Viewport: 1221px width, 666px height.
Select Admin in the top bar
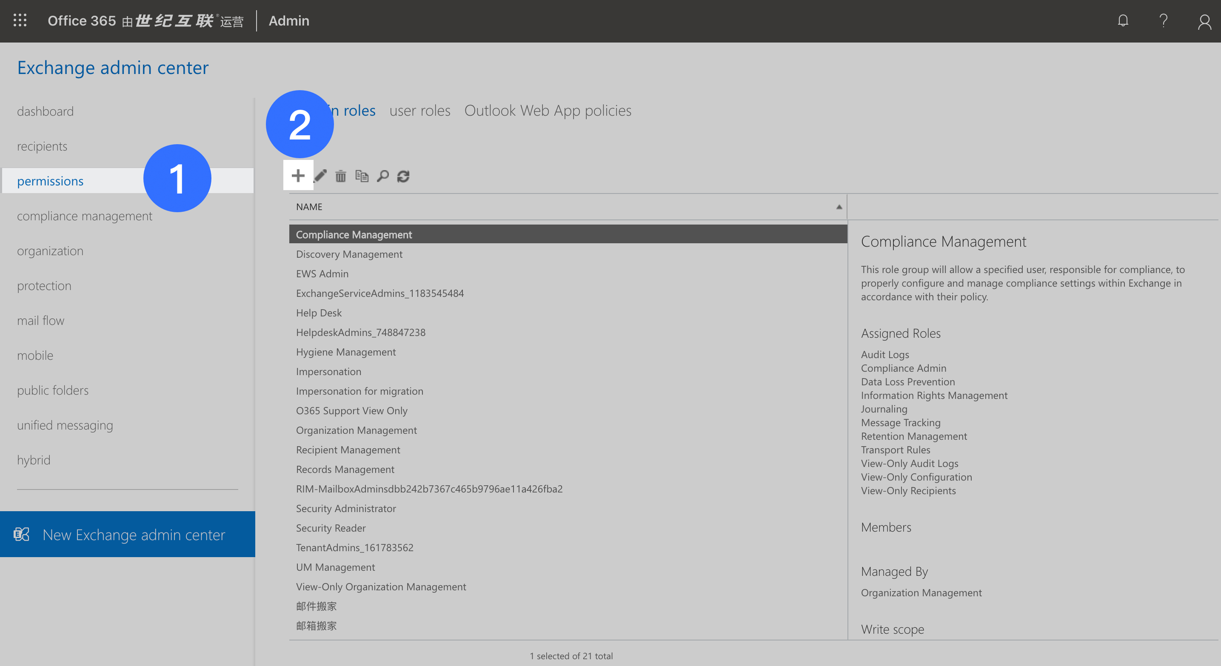[x=289, y=20]
